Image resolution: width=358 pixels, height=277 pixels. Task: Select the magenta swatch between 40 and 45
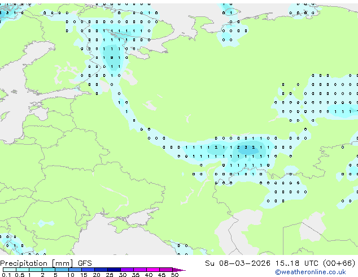tap(153, 270)
